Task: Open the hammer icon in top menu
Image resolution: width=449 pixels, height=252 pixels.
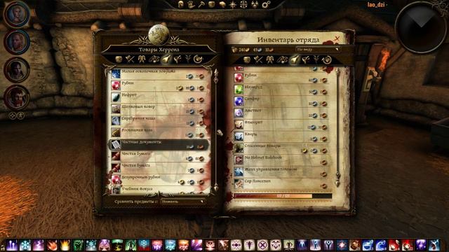Action: pyautogui.click(x=201, y=4)
